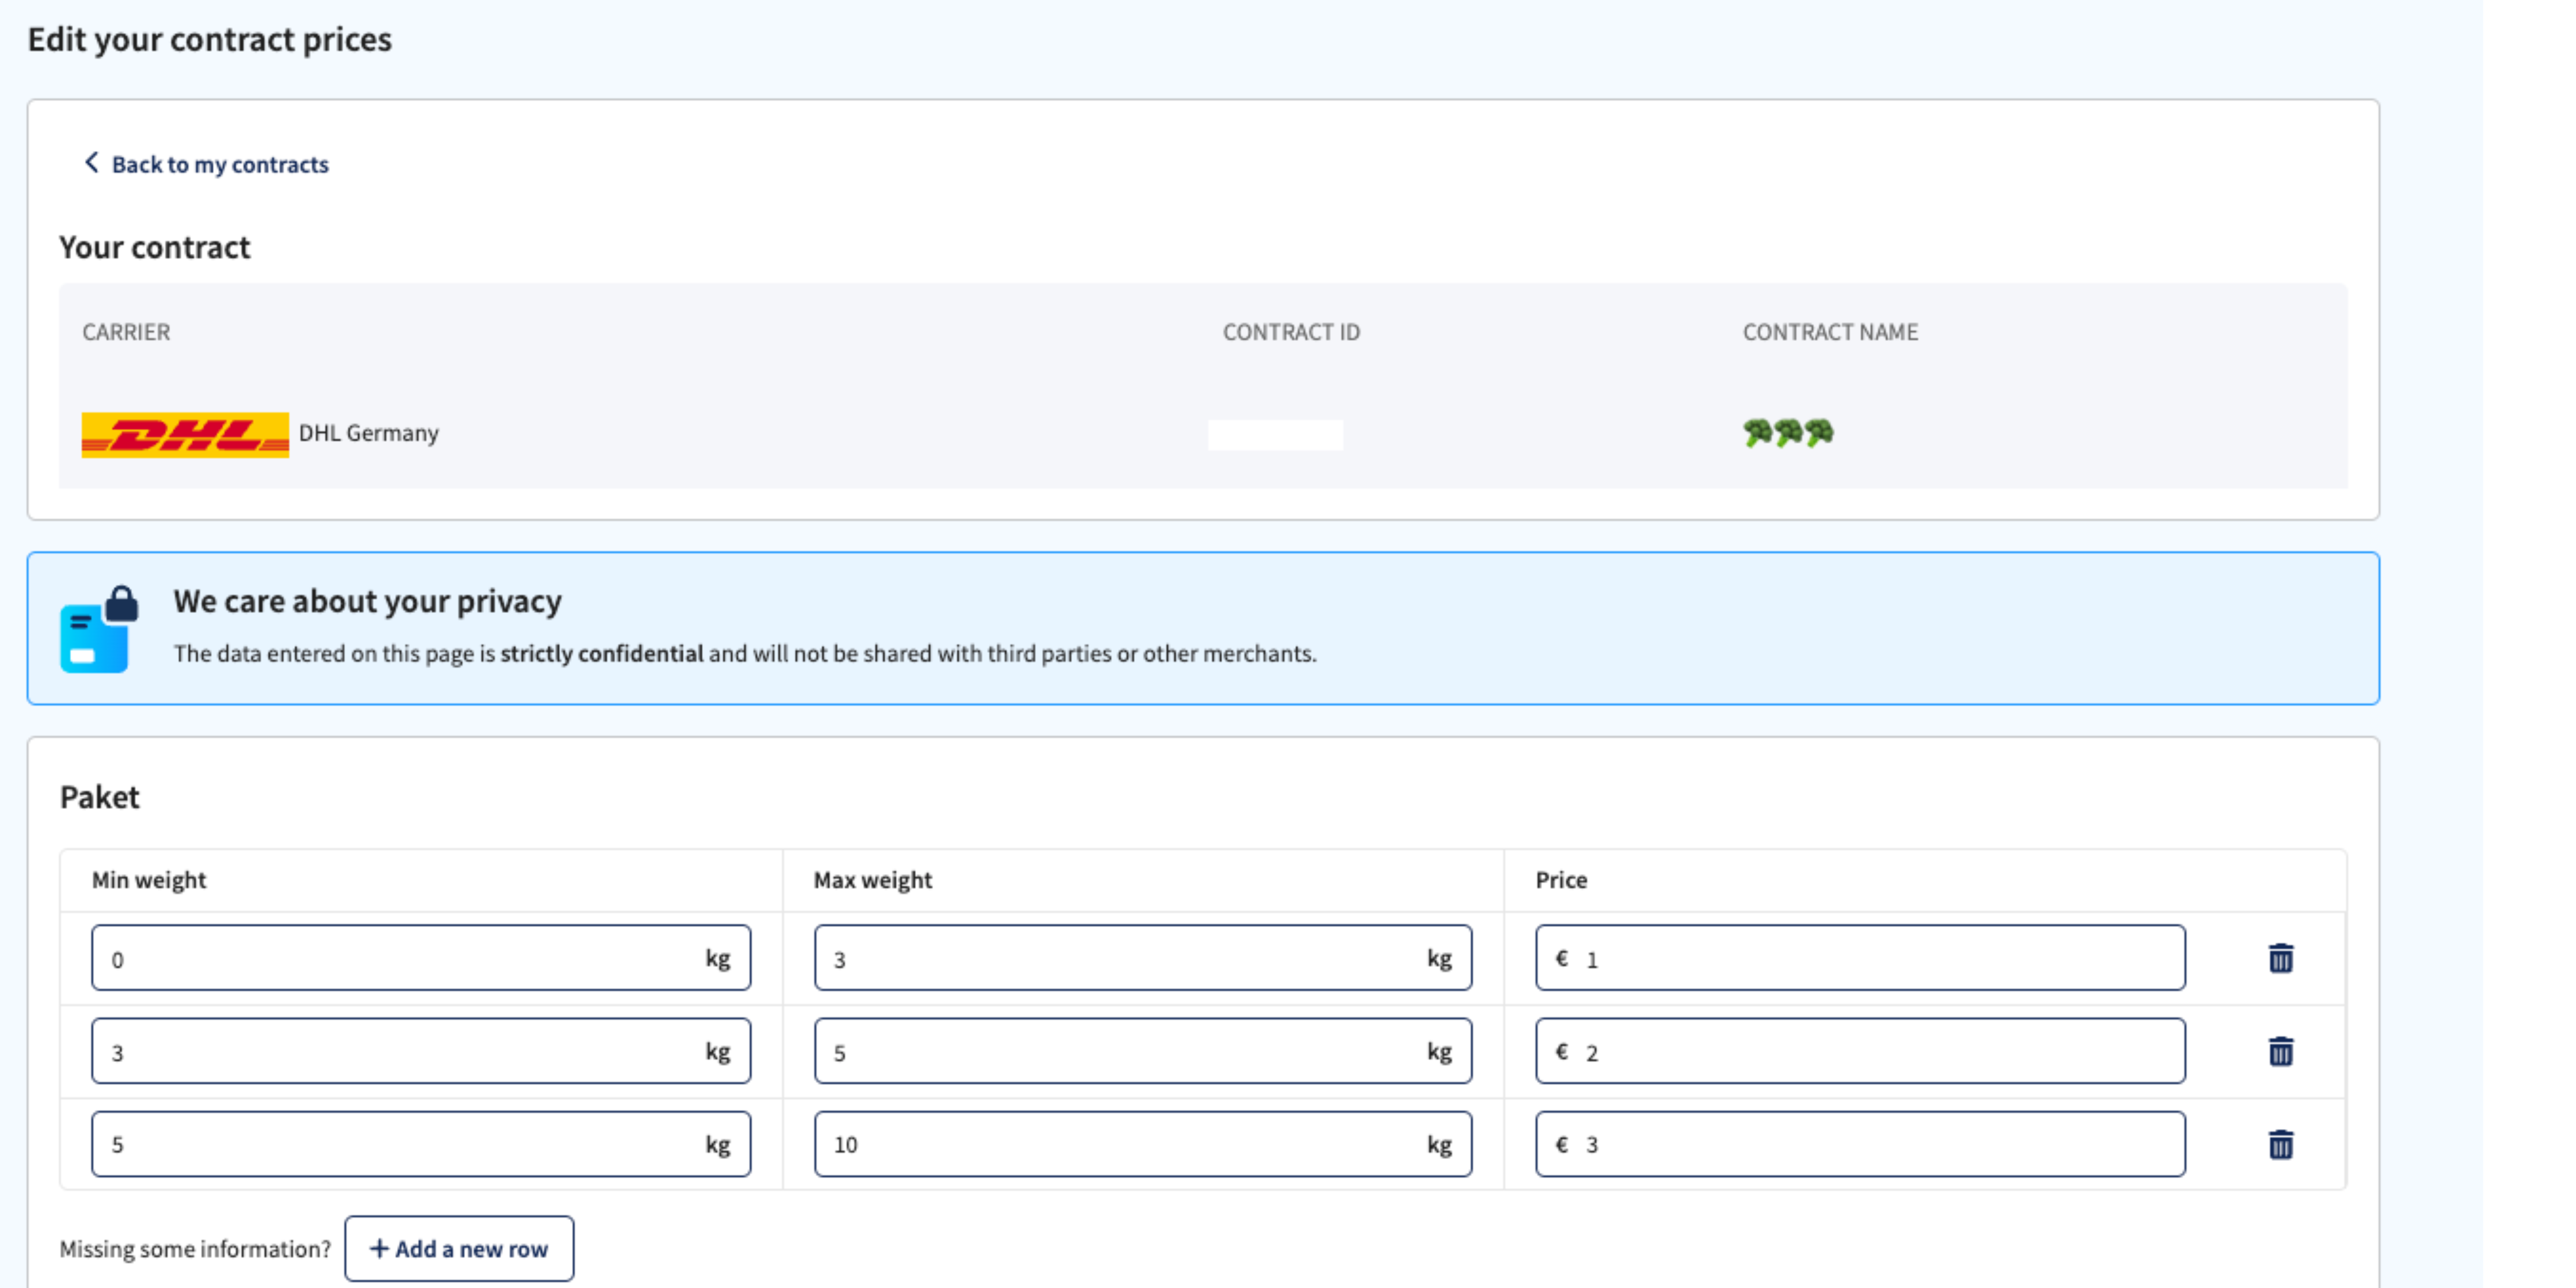Edit max weight field containing 10
The width and height of the screenshot is (2576, 1288).
(1143, 1144)
